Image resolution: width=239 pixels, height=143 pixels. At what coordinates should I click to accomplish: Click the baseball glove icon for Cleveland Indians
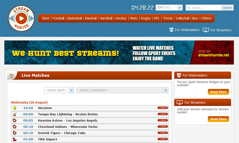click(15, 127)
